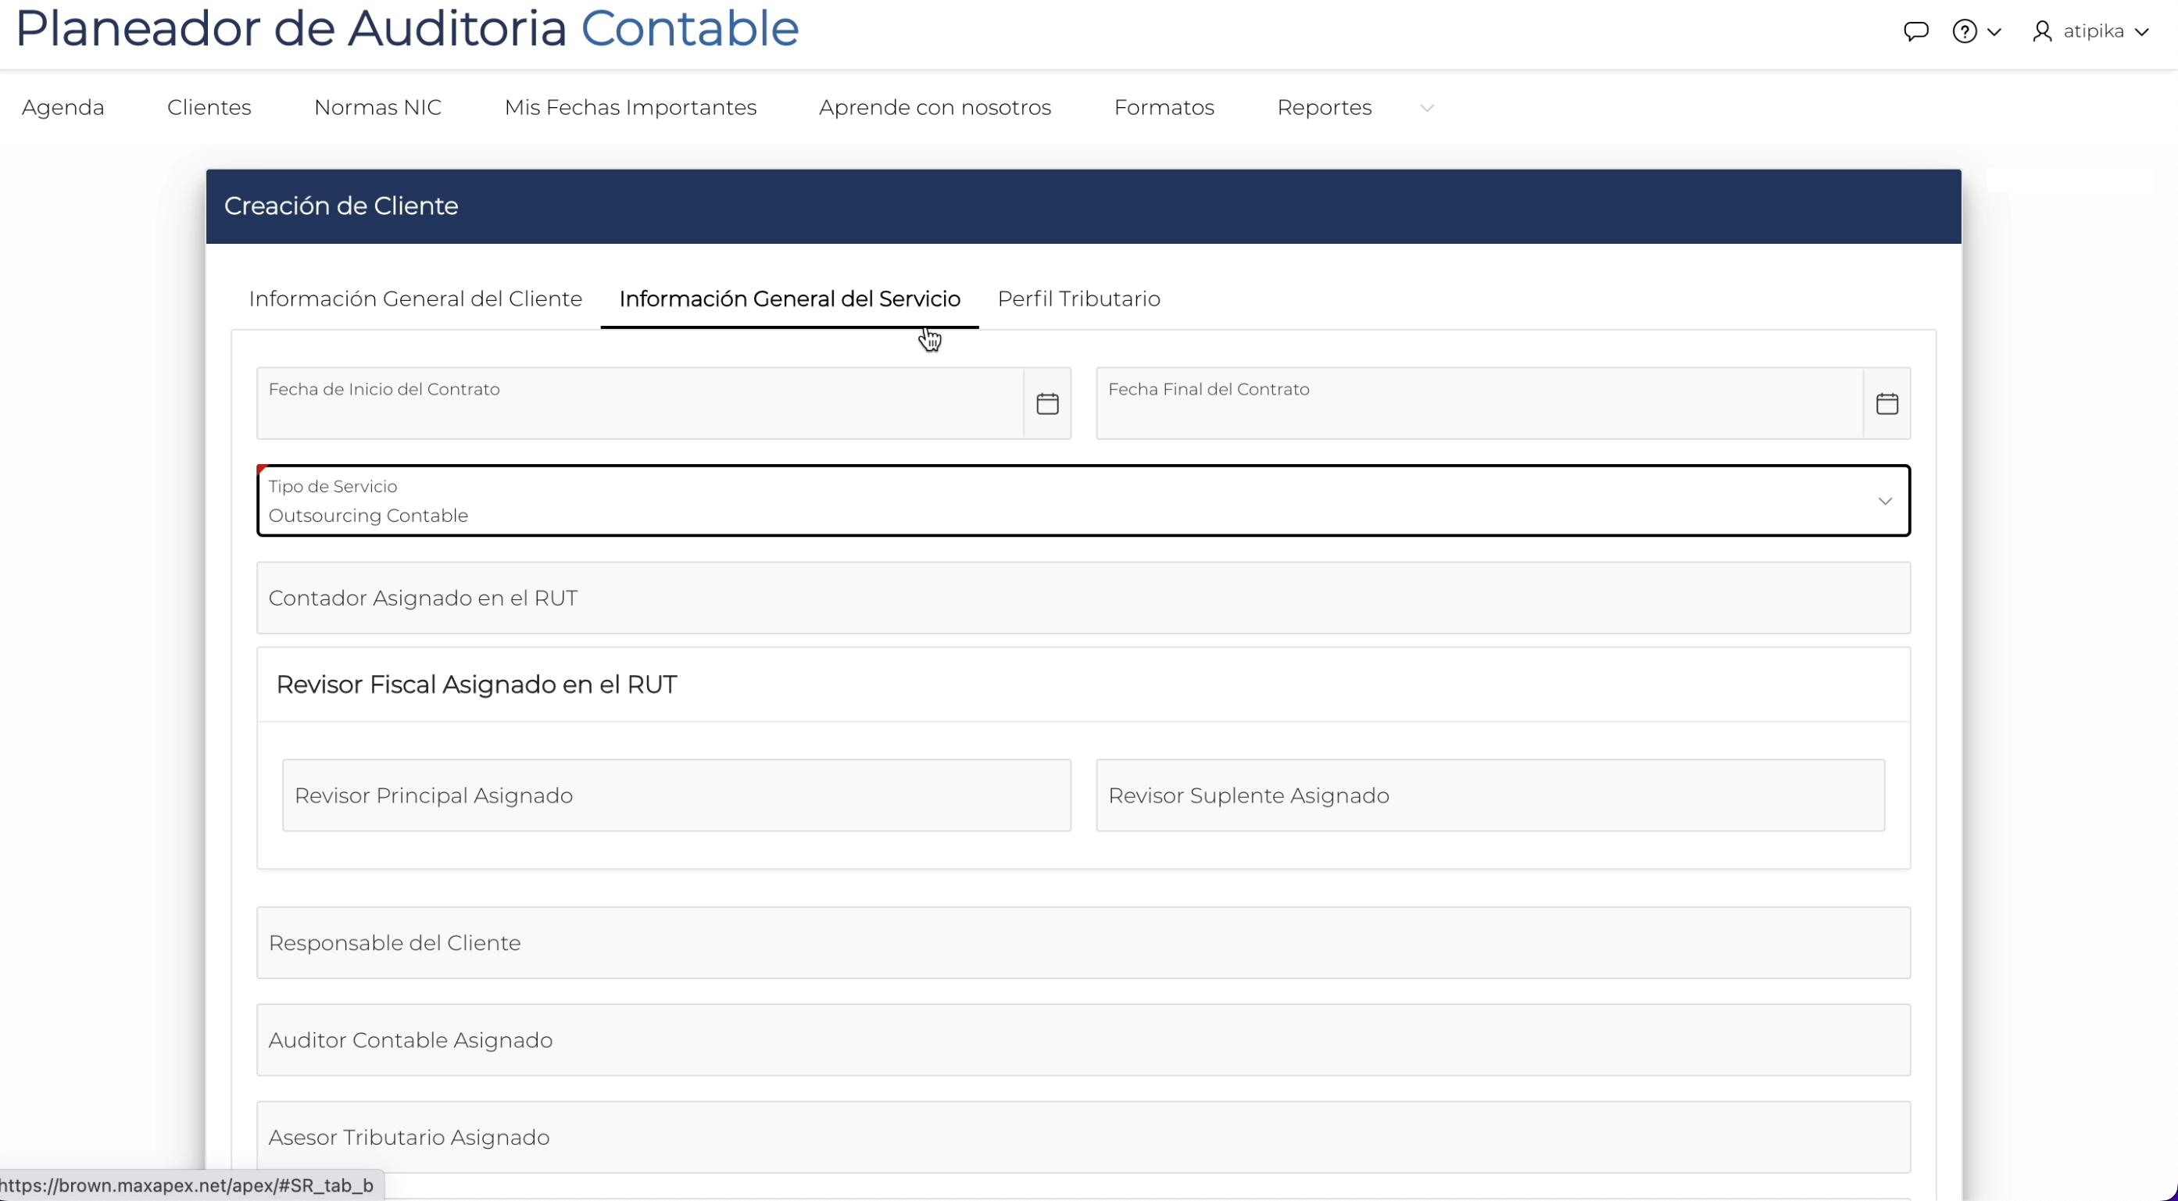The width and height of the screenshot is (2178, 1201).
Task: Click the Revisor Fiscal Asignado en el RUT heading
Action: pos(476,684)
